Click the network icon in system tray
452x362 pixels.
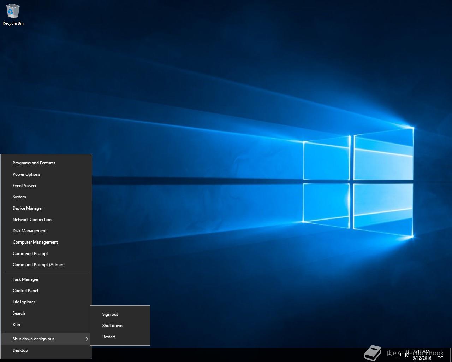point(398,355)
